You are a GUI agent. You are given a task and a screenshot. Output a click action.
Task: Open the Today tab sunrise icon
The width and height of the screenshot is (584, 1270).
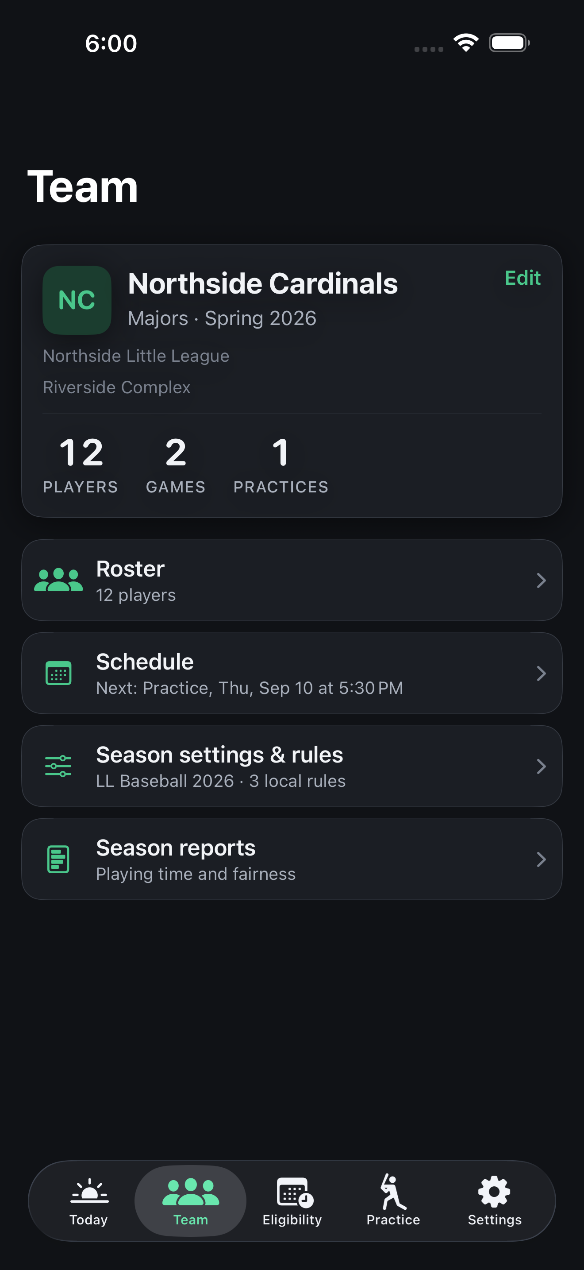(89, 1192)
